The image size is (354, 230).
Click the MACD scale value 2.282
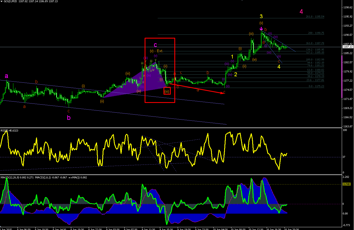pyautogui.click(x=346, y=177)
